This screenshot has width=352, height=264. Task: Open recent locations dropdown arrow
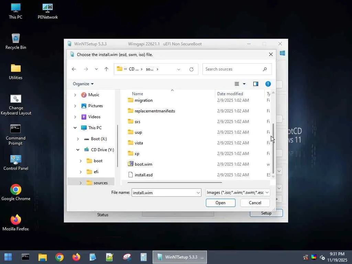coord(96,69)
